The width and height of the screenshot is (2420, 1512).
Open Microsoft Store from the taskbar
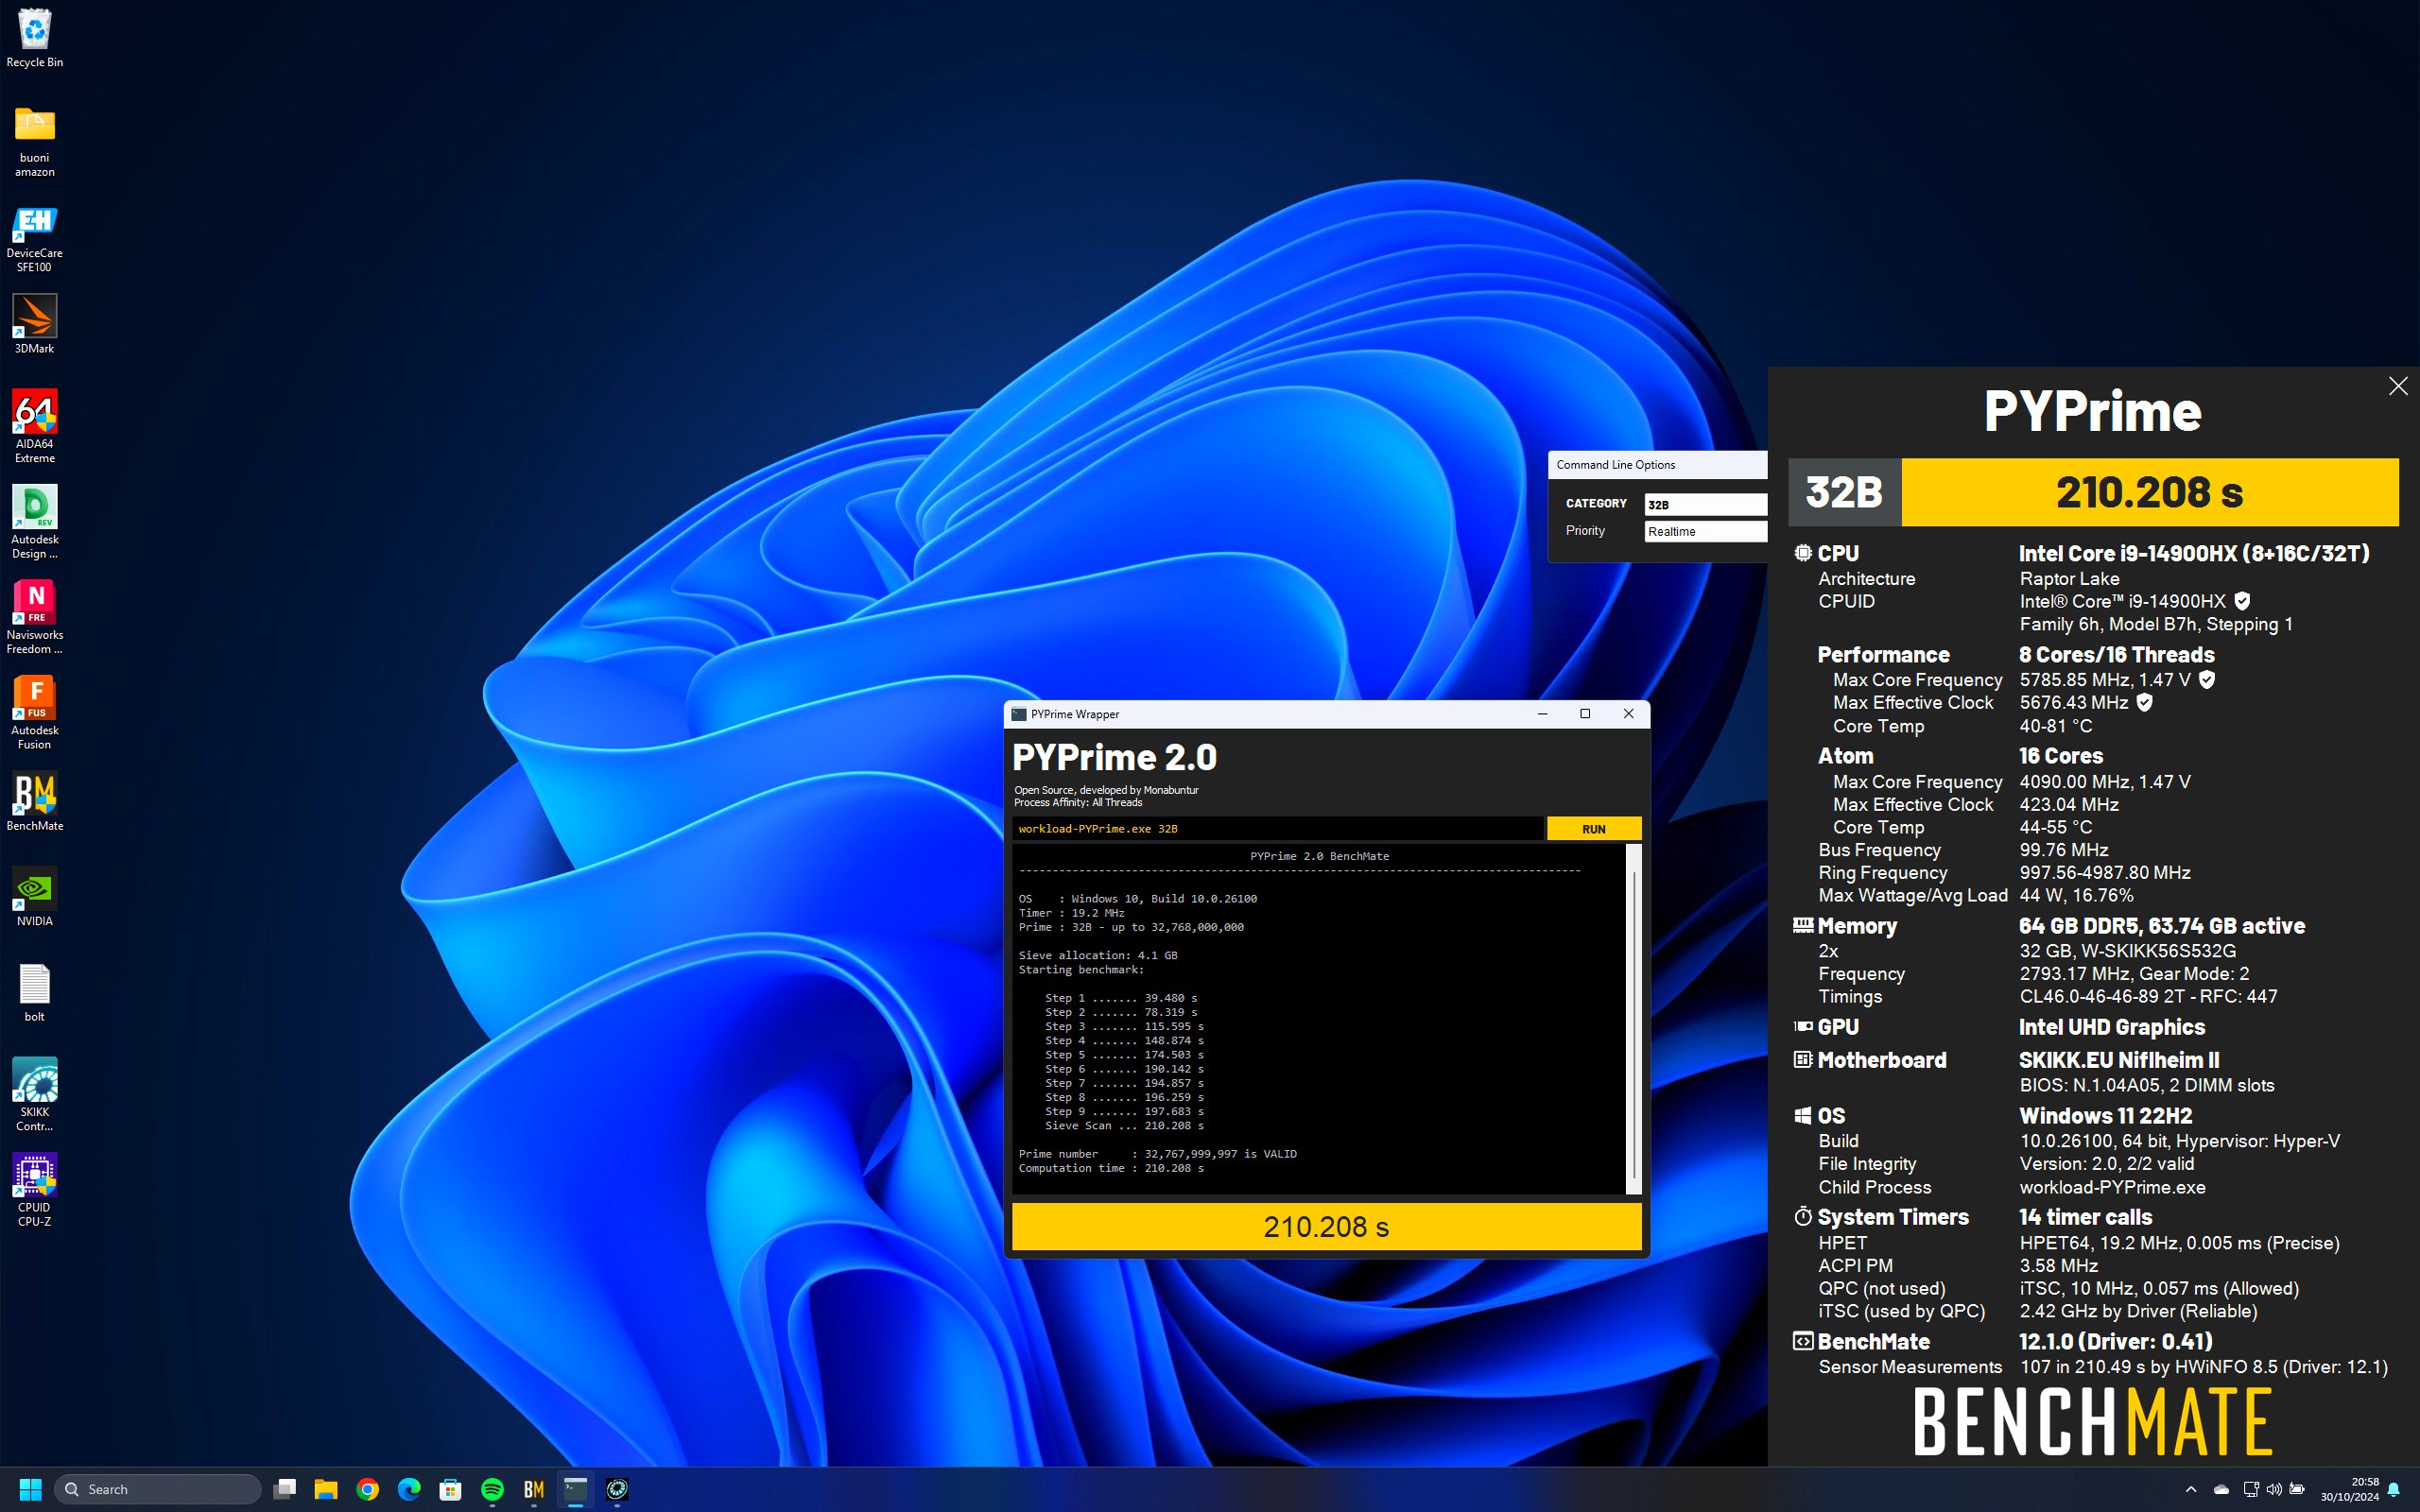tap(451, 1489)
